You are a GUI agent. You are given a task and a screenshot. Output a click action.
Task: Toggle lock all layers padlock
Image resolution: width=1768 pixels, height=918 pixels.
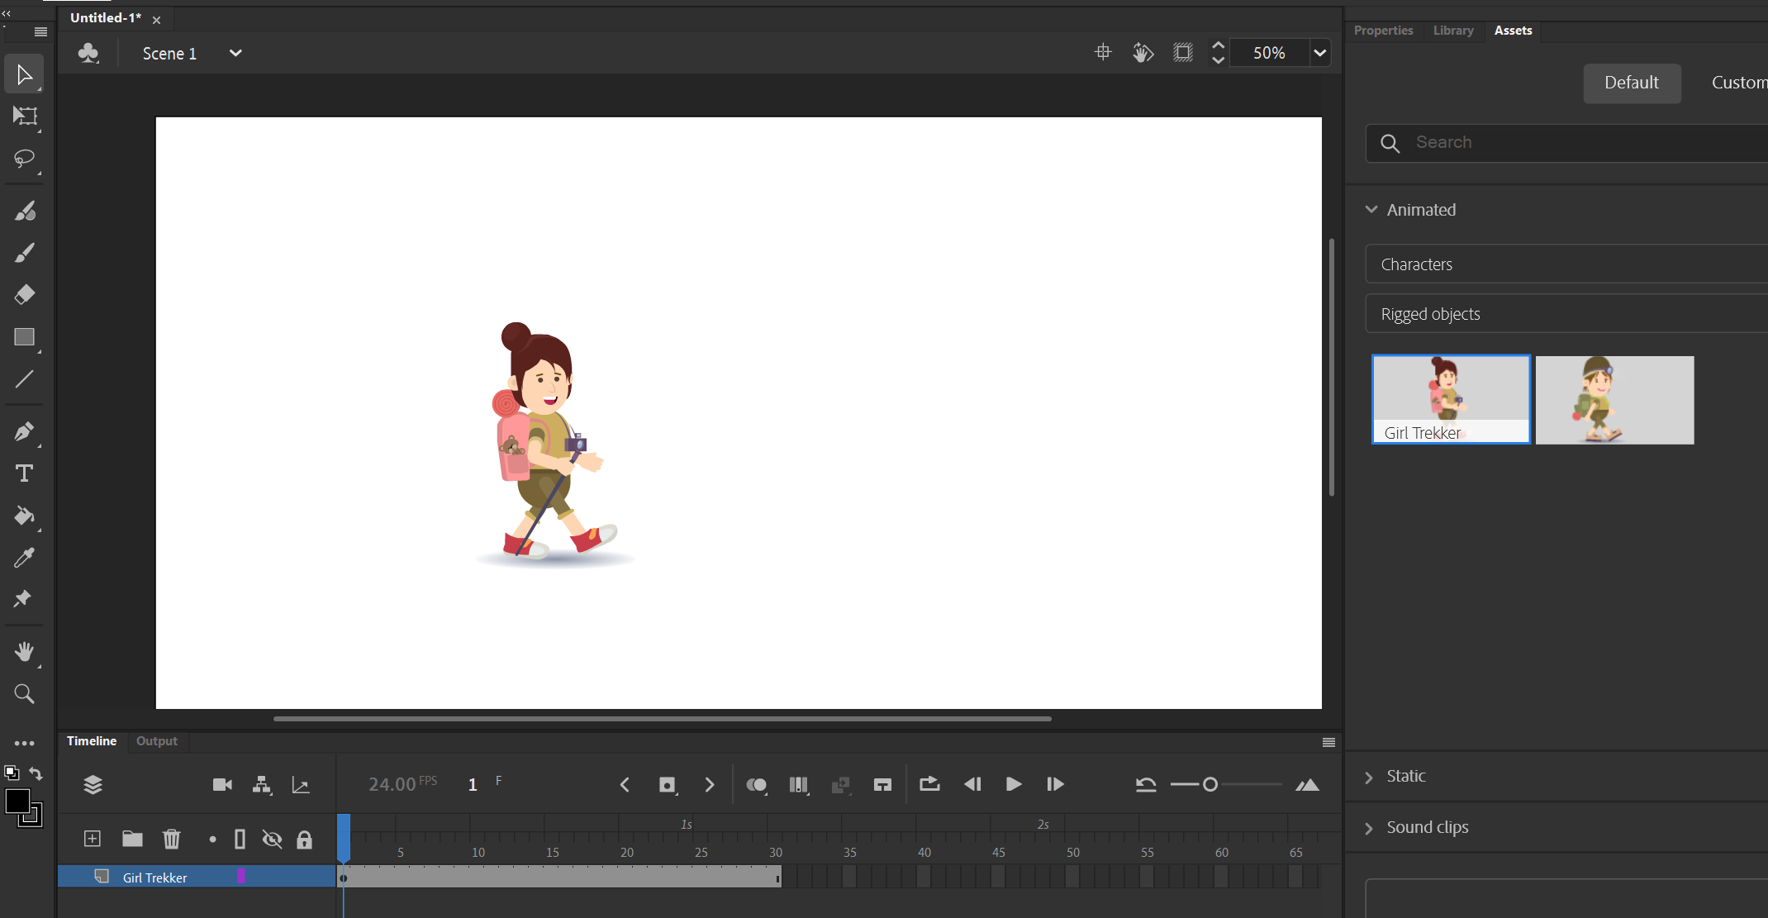[304, 840]
